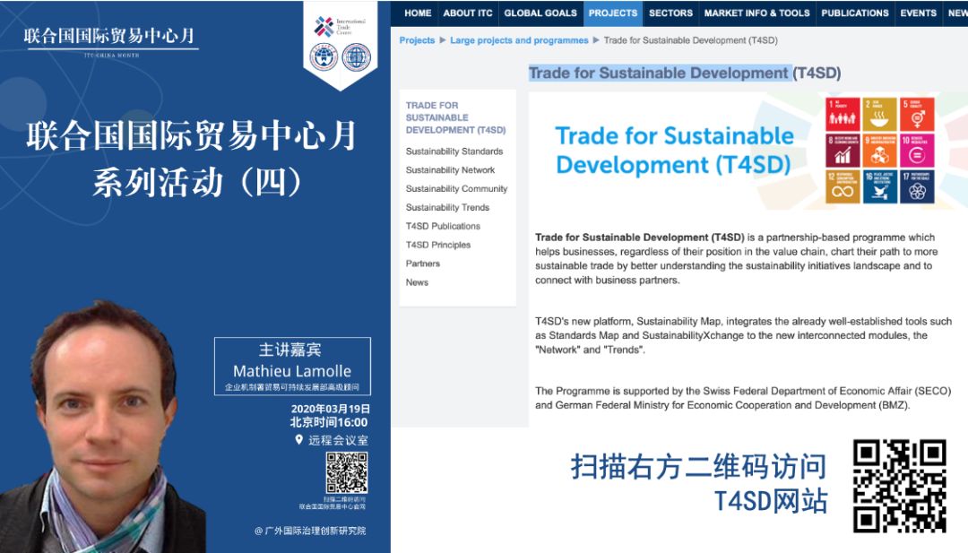Open the GLOBAL GOALS navigation tab
This screenshot has height=553, width=968.
point(540,13)
